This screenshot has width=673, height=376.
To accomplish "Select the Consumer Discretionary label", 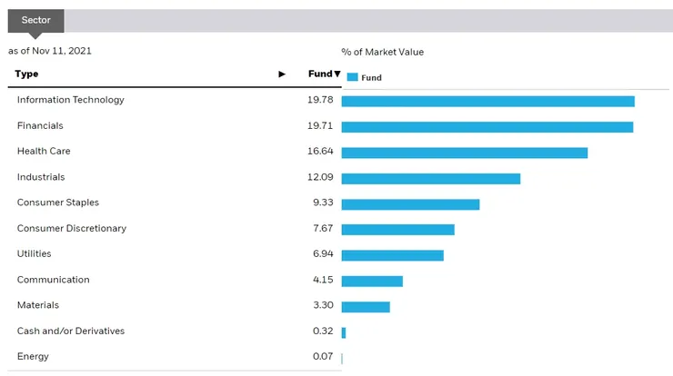I will 71,229.
